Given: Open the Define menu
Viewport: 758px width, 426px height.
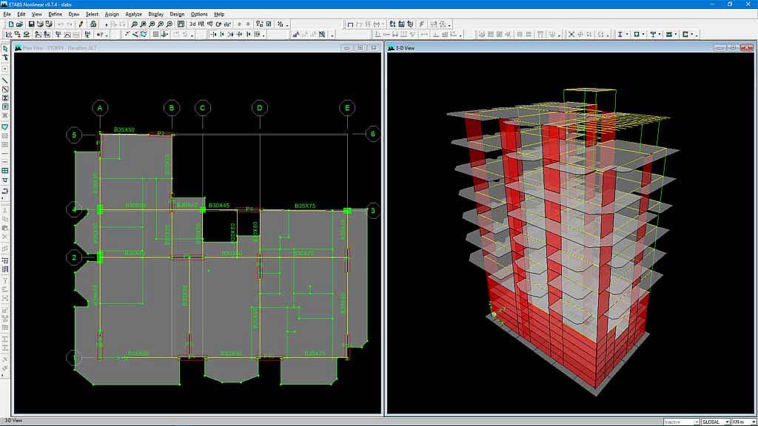Looking at the screenshot, I should tap(56, 14).
